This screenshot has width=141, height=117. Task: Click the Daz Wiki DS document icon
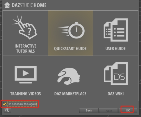tap(116, 74)
